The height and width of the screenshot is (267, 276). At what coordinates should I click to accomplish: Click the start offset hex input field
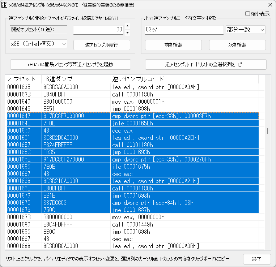98,30
